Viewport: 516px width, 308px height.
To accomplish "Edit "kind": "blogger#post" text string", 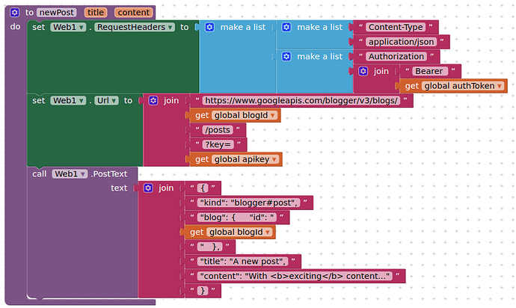I will [249, 203].
